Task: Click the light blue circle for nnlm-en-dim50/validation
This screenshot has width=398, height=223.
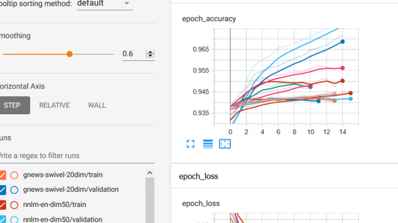Action: click(x=14, y=219)
